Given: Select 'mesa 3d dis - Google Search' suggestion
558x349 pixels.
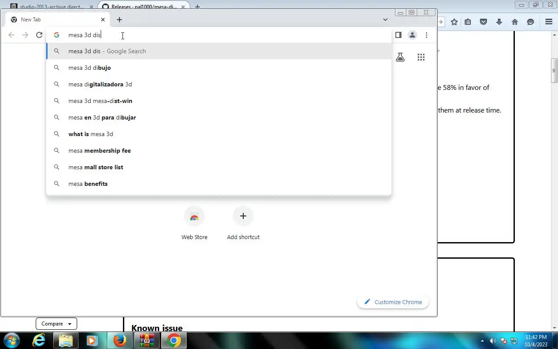Looking at the screenshot, I should (x=219, y=51).
